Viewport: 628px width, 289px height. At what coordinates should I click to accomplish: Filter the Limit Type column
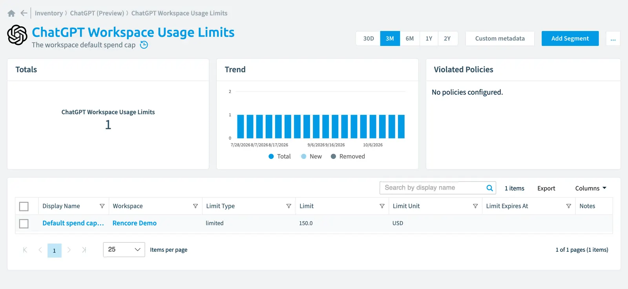[289, 206]
